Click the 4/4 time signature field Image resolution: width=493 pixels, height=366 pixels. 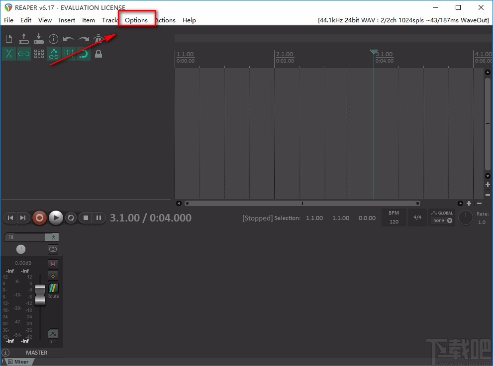(x=417, y=218)
